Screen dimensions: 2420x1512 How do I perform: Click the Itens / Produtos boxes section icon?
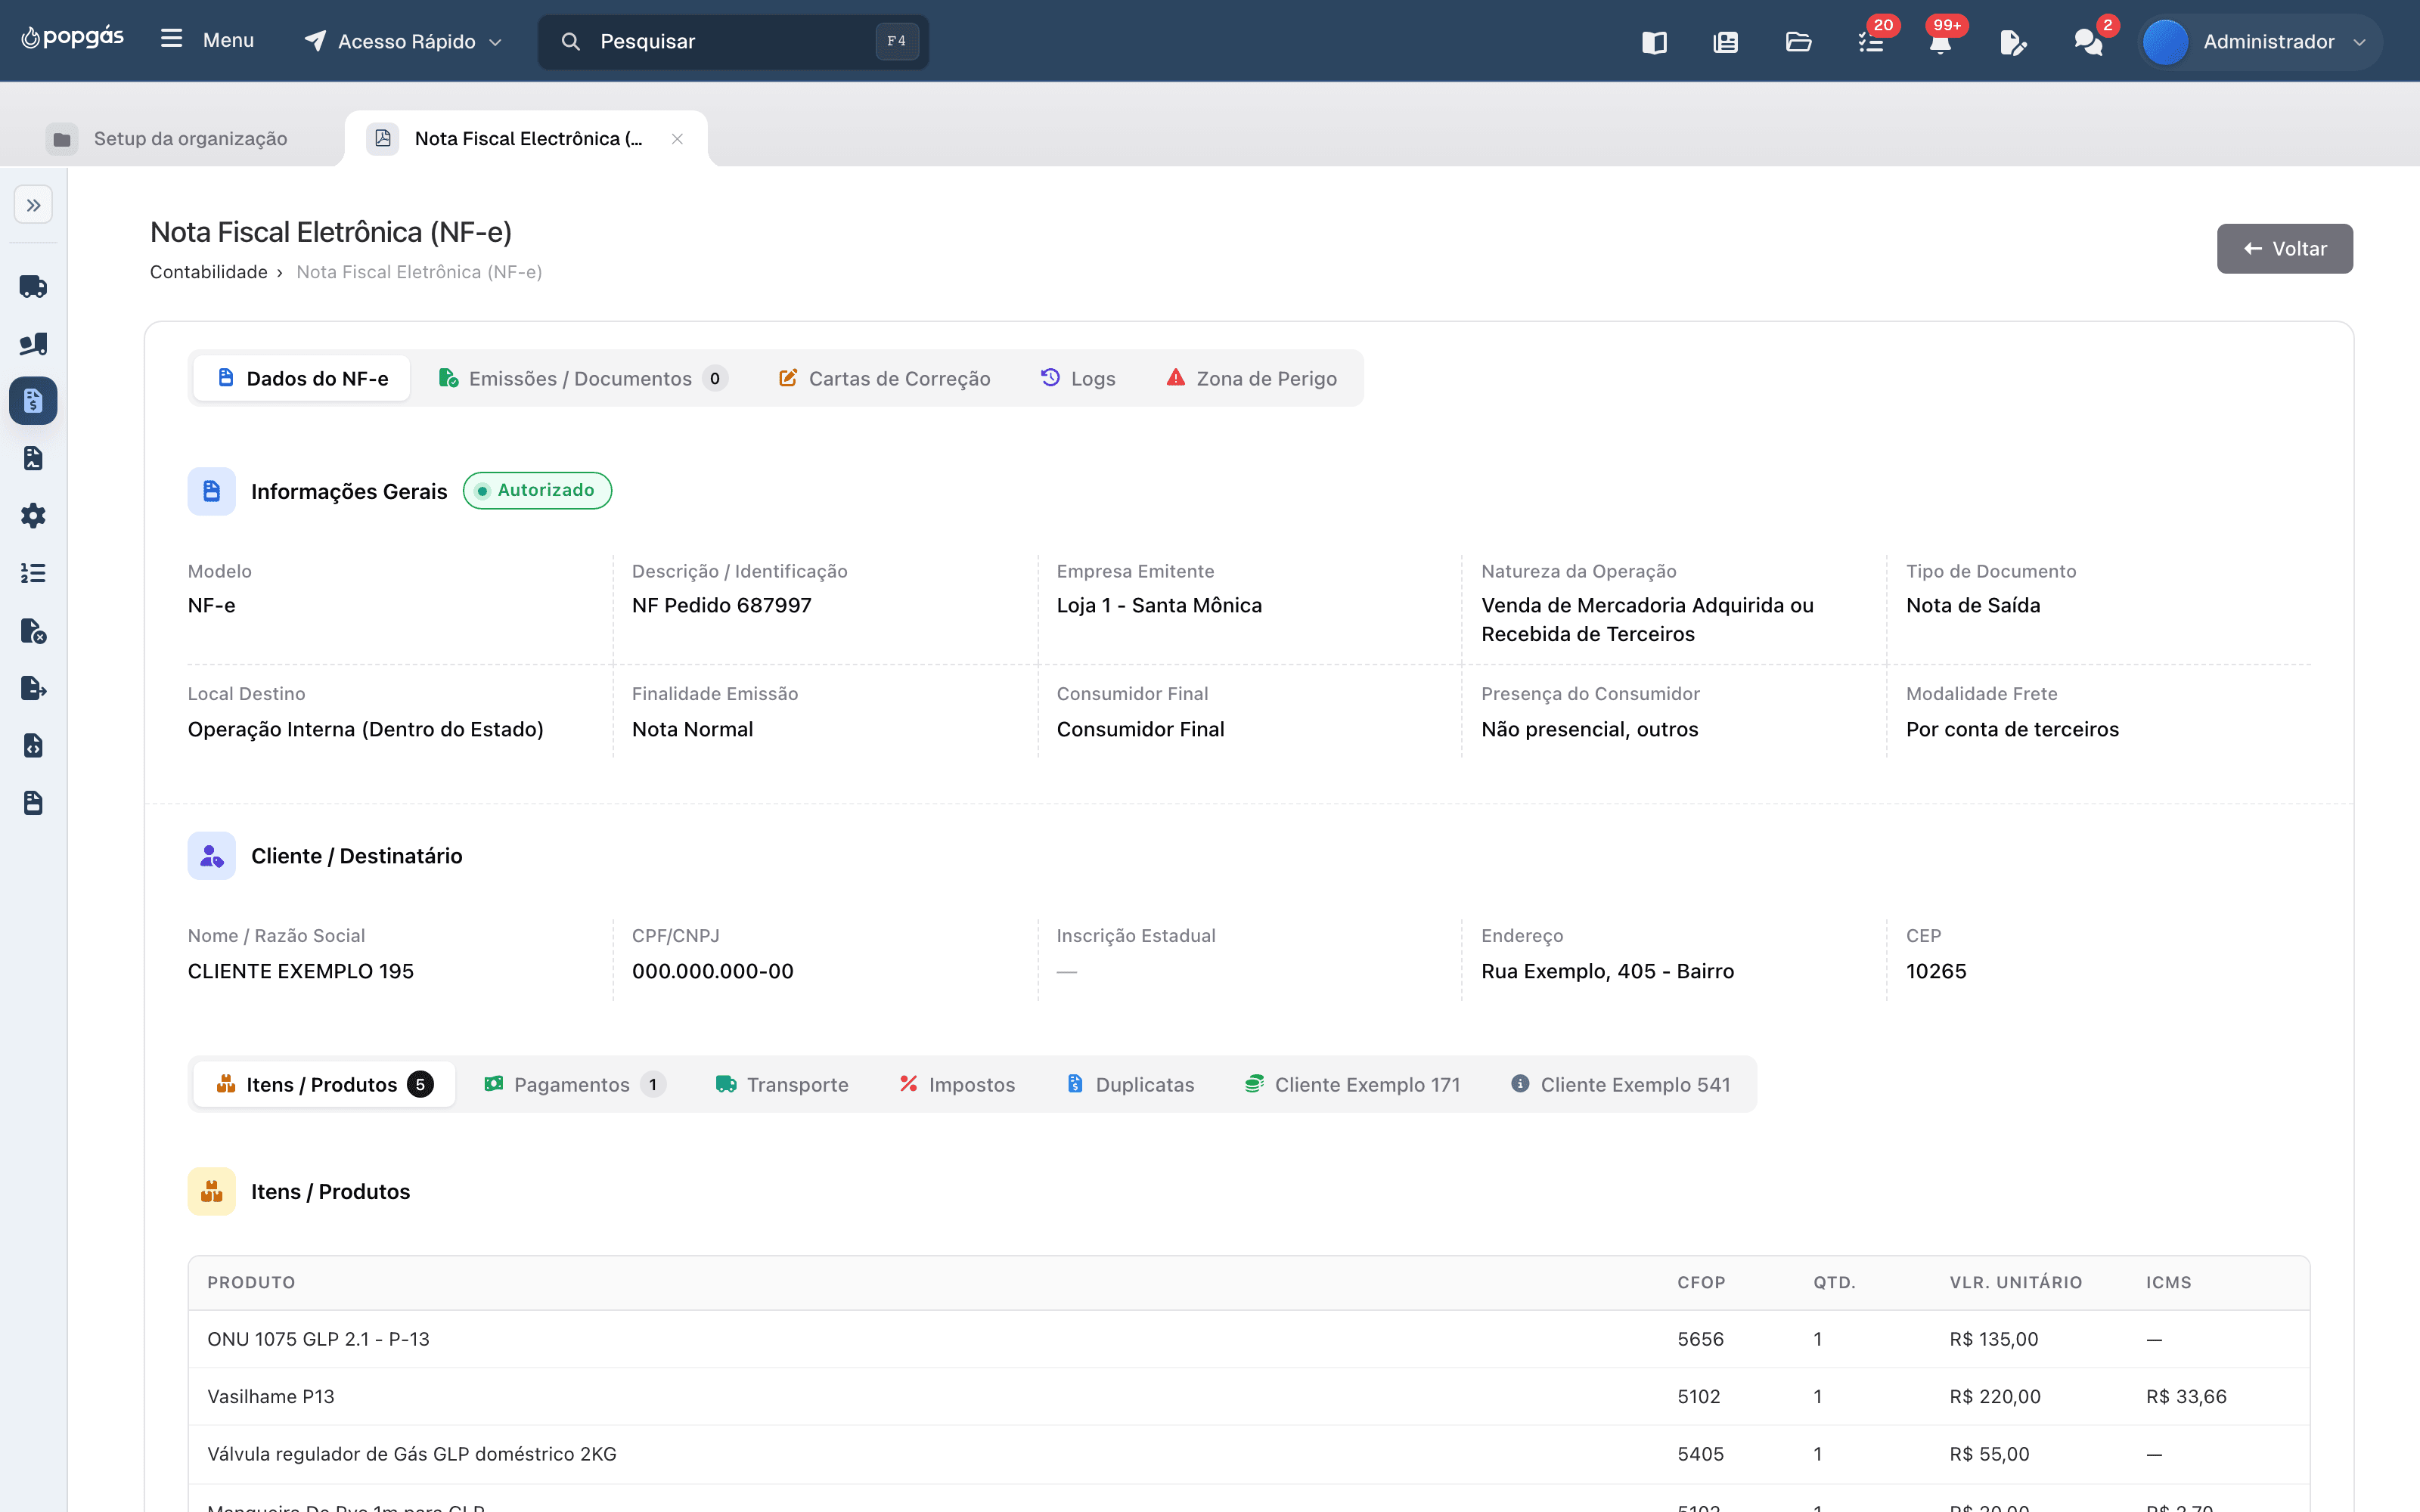212,1191
